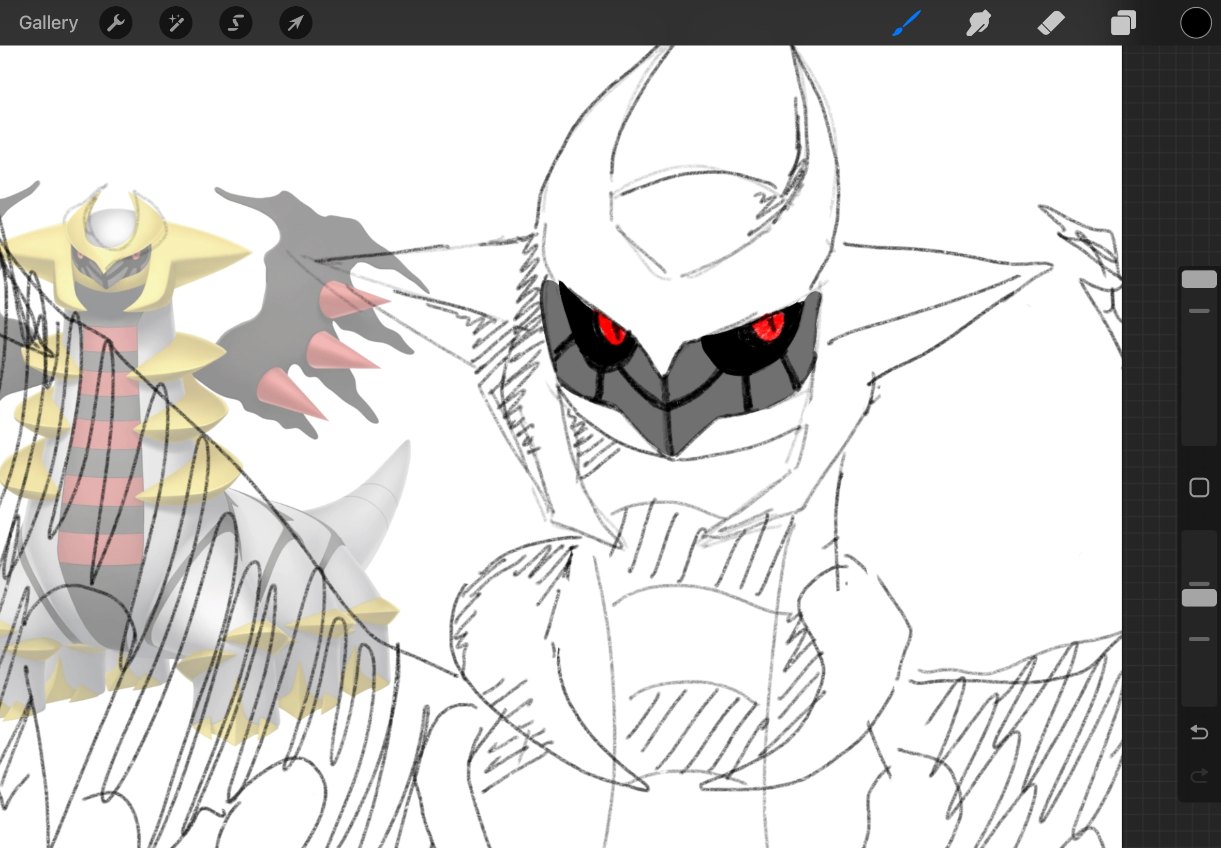Select the Brush paint tool

click(x=906, y=23)
